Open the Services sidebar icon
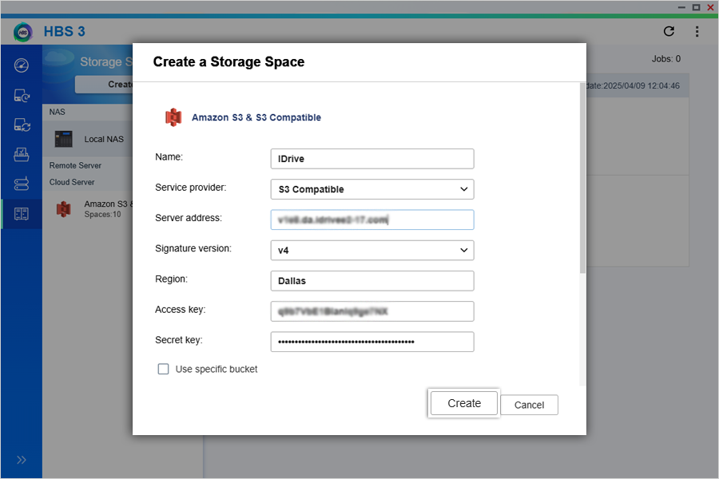The width and height of the screenshot is (719, 479). click(x=21, y=184)
